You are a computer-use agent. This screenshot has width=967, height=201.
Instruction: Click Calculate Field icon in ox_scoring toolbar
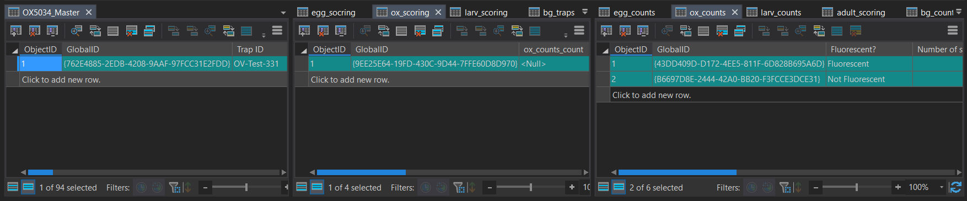[341, 31]
